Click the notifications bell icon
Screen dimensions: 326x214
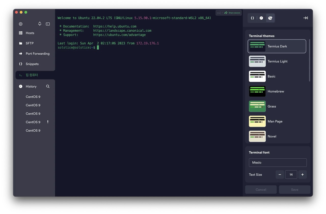[40, 24]
